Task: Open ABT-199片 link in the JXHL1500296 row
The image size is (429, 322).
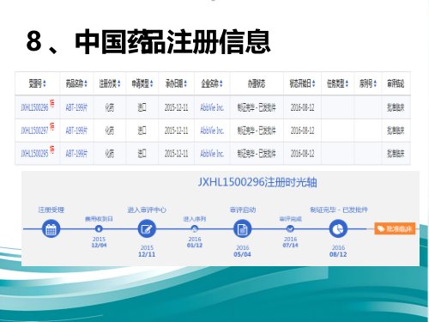Action: 76,107
